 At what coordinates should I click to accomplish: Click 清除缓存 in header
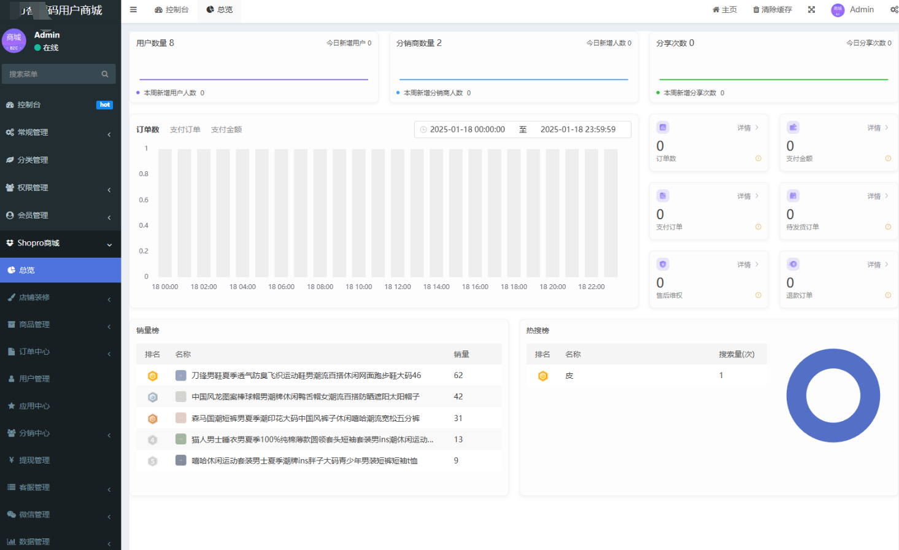pyautogui.click(x=773, y=10)
